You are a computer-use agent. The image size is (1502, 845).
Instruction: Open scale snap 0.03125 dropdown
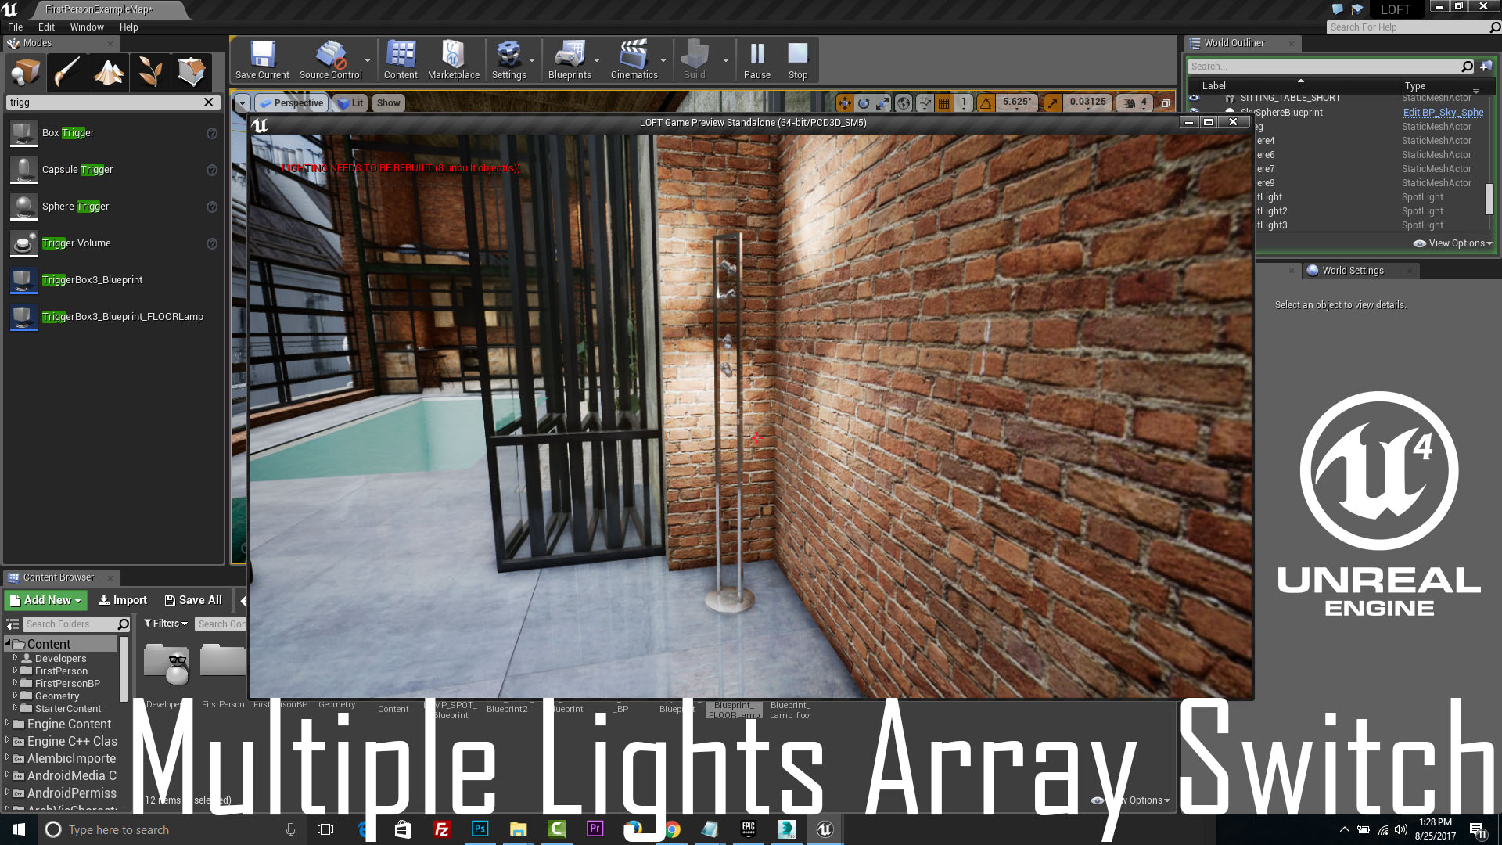click(1087, 102)
